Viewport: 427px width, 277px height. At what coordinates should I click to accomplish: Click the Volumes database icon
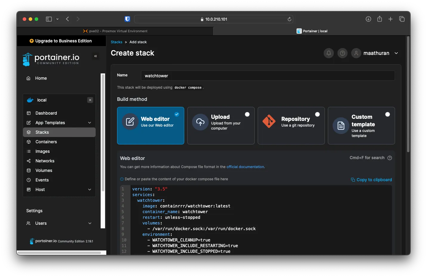[x=29, y=170]
